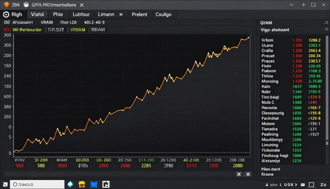Toggle the yellow VRAM series label
This screenshot has width=330, height=189.
(78, 30)
